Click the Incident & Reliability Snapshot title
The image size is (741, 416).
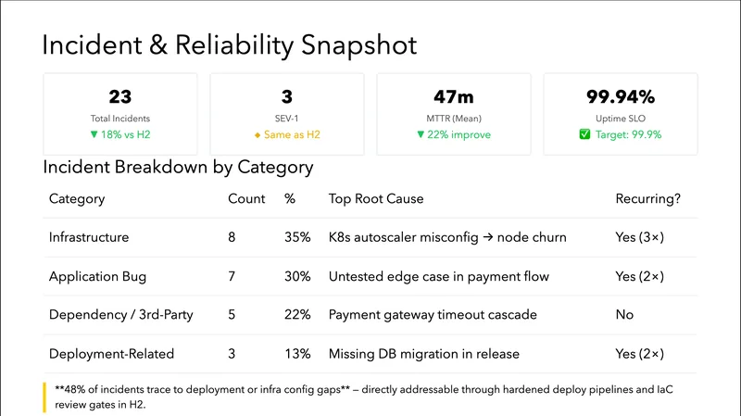(x=230, y=44)
